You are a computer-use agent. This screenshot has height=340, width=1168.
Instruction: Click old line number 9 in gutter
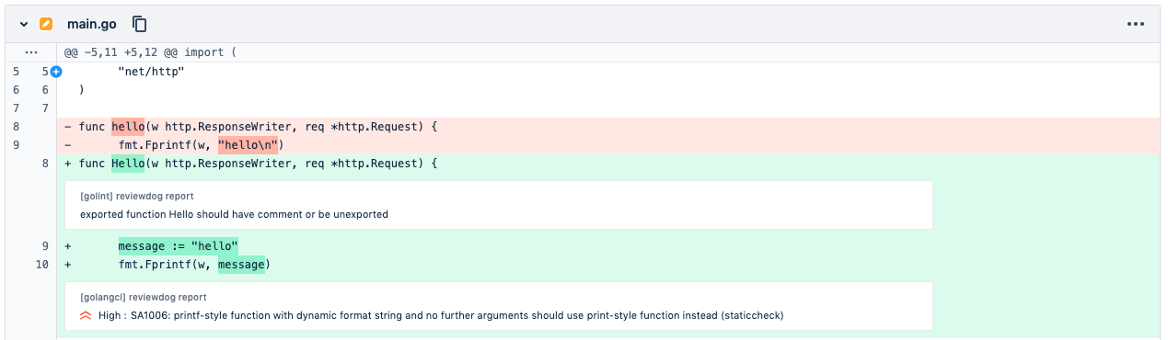click(x=17, y=144)
